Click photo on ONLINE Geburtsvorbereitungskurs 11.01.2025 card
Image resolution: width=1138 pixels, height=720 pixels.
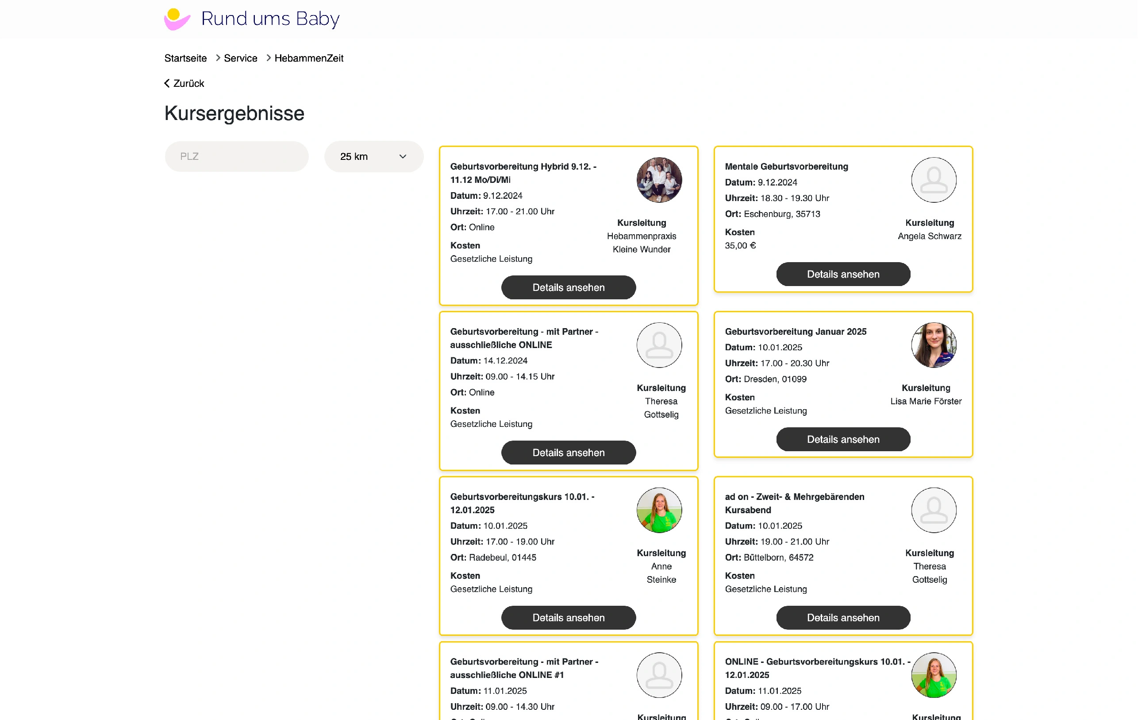(x=934, y=676)
